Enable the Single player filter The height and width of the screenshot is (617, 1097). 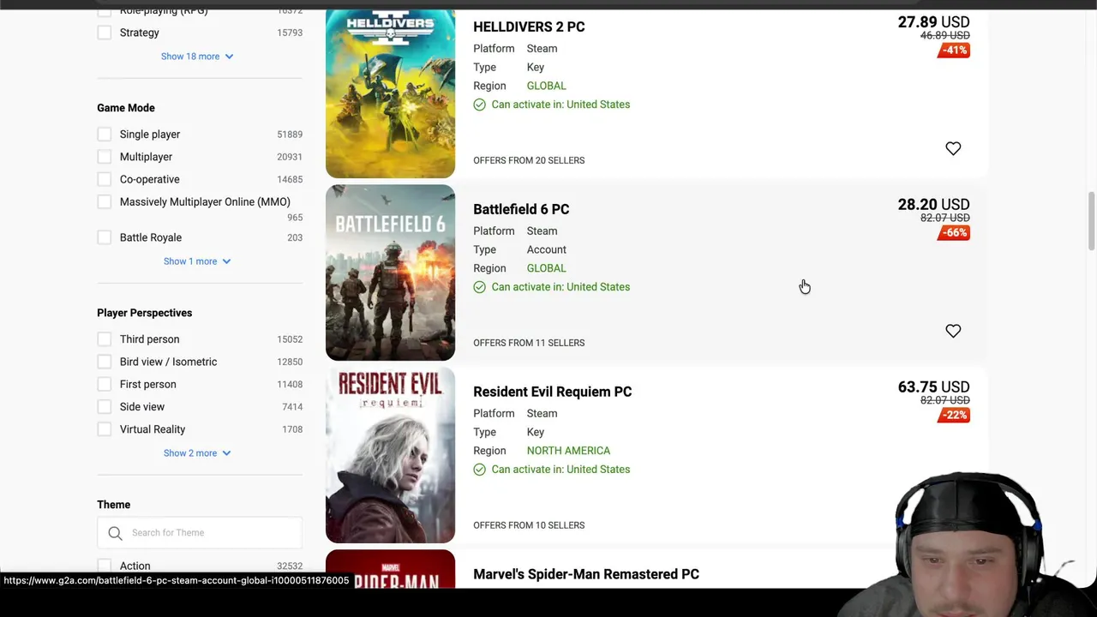pyautogui.click(x=105, y=135)
